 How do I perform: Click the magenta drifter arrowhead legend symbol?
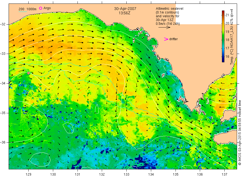click(166, 39)
